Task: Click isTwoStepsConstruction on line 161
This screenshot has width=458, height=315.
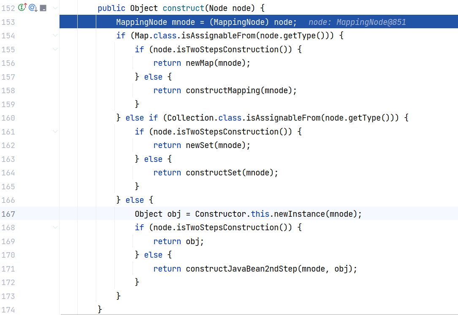Action: [228, 132]
